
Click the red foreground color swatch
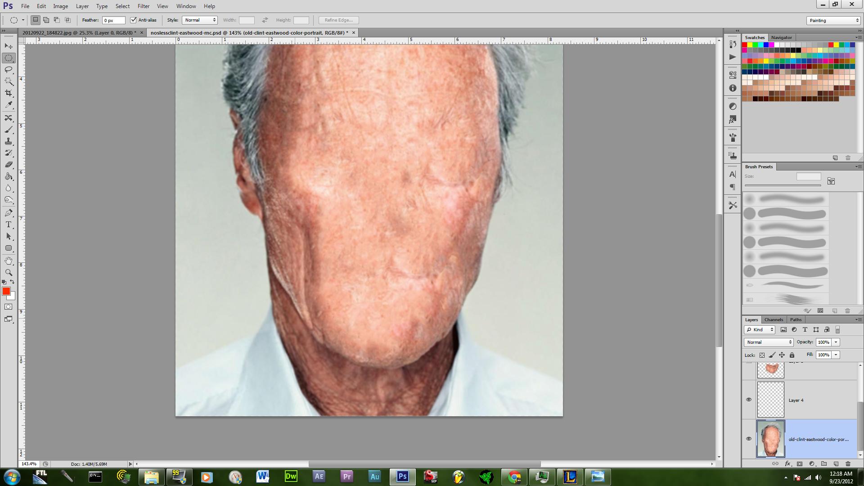(6, 291)
